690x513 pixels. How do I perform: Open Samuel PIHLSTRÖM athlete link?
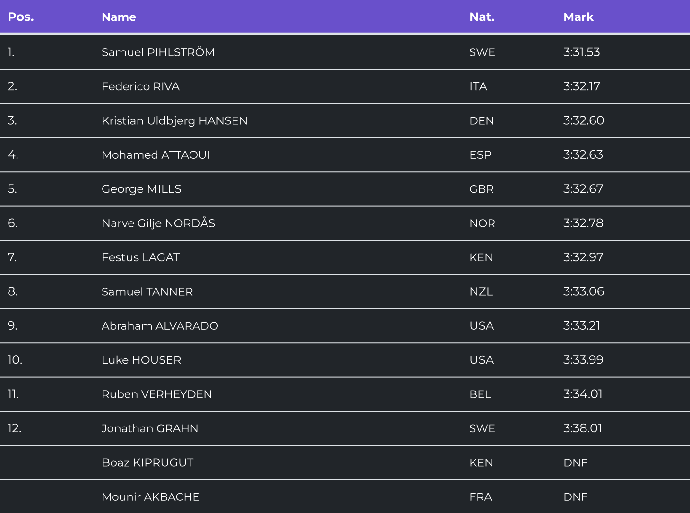[x=158, y=52]
